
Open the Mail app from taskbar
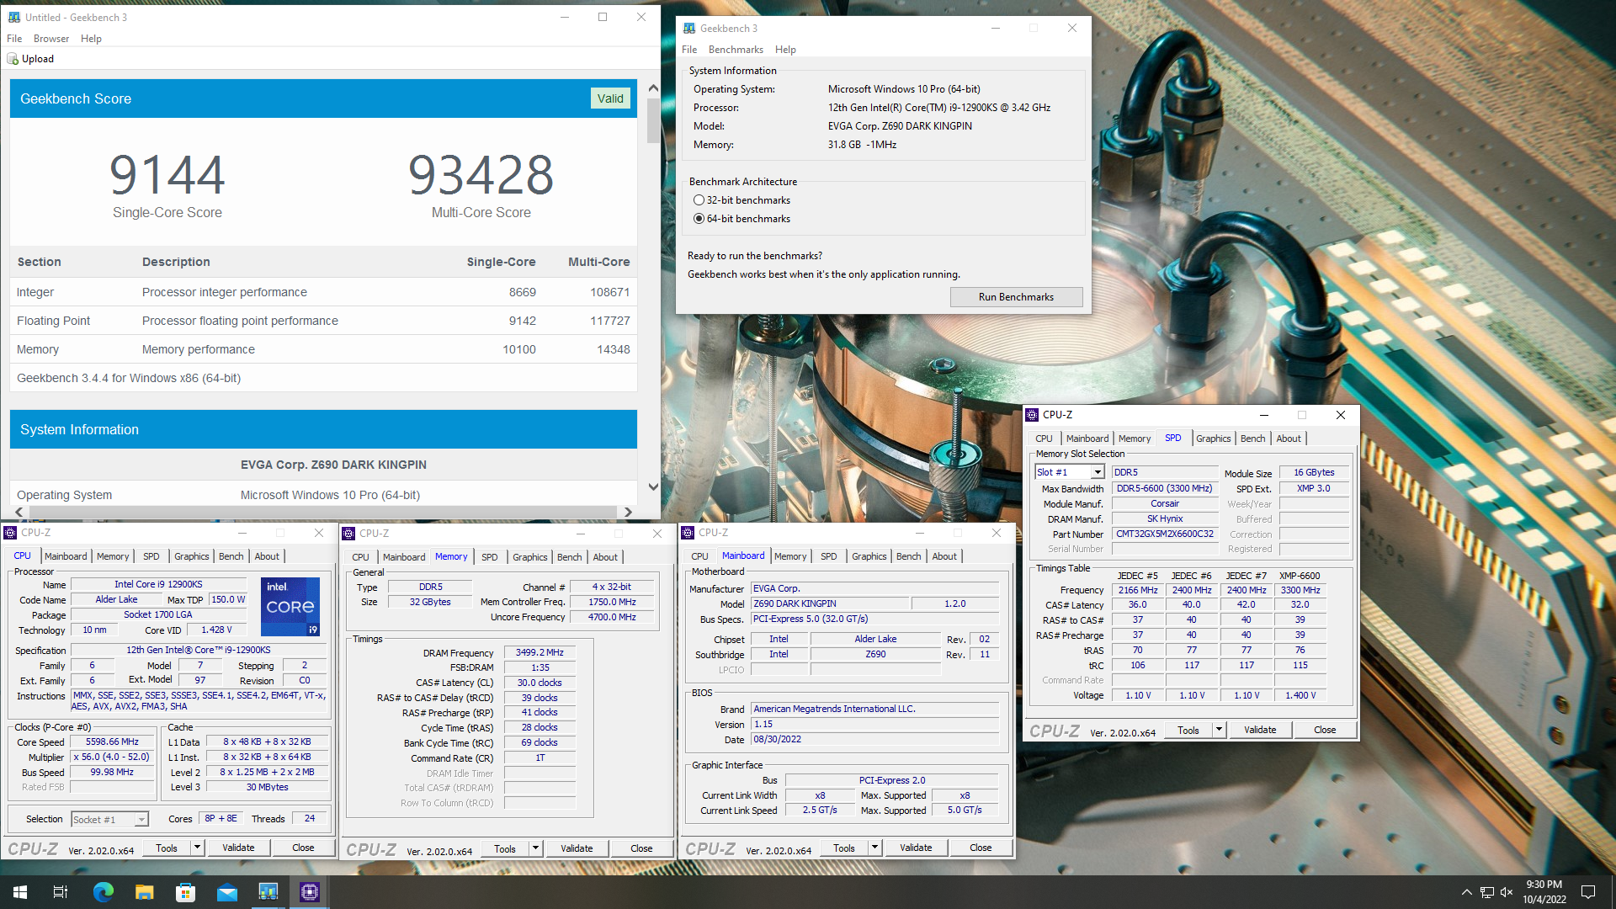226,892
